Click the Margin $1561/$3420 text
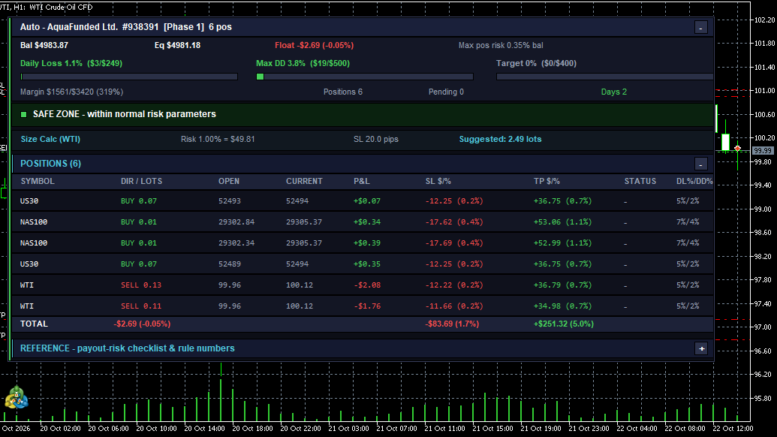The image size is (777, 437). click(72, 92)
